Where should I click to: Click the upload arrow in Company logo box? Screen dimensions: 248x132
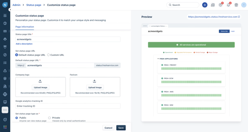coord(40,81)
